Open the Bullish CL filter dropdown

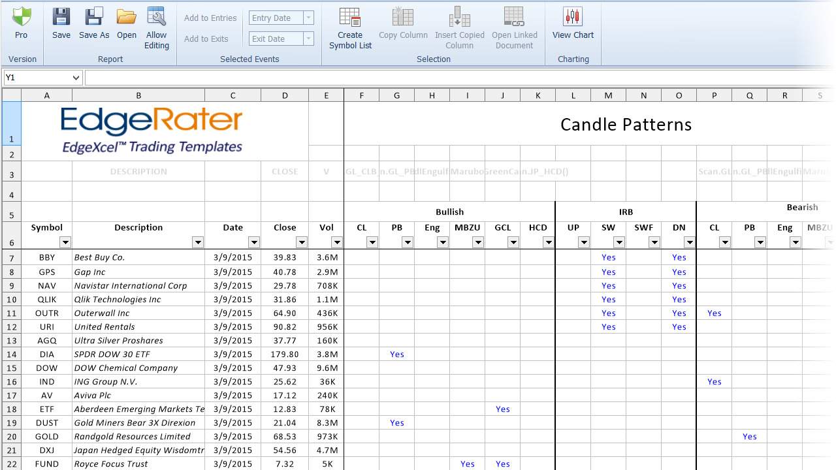[372, 242]
